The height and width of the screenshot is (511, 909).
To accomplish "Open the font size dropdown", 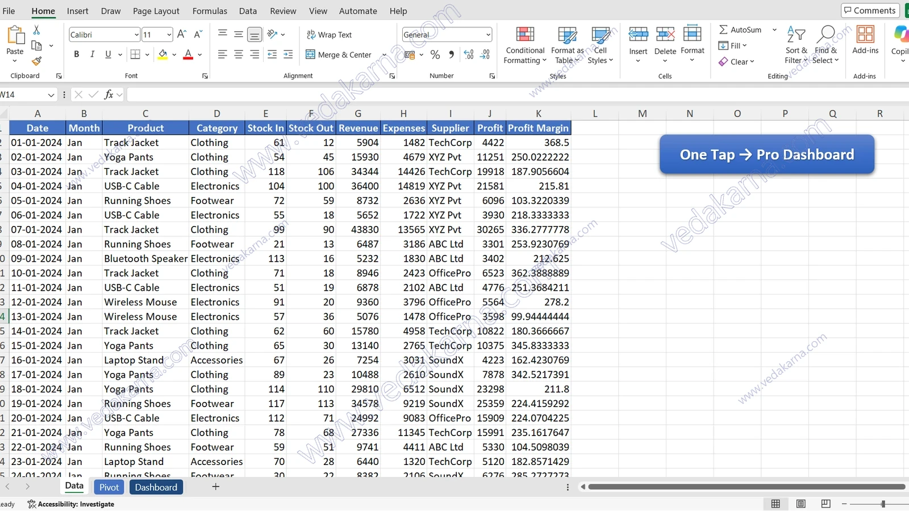I will [169, 35].
